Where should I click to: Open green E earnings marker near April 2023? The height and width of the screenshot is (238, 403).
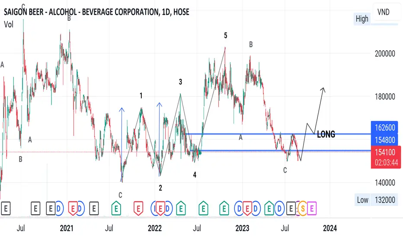coord(269,208)
